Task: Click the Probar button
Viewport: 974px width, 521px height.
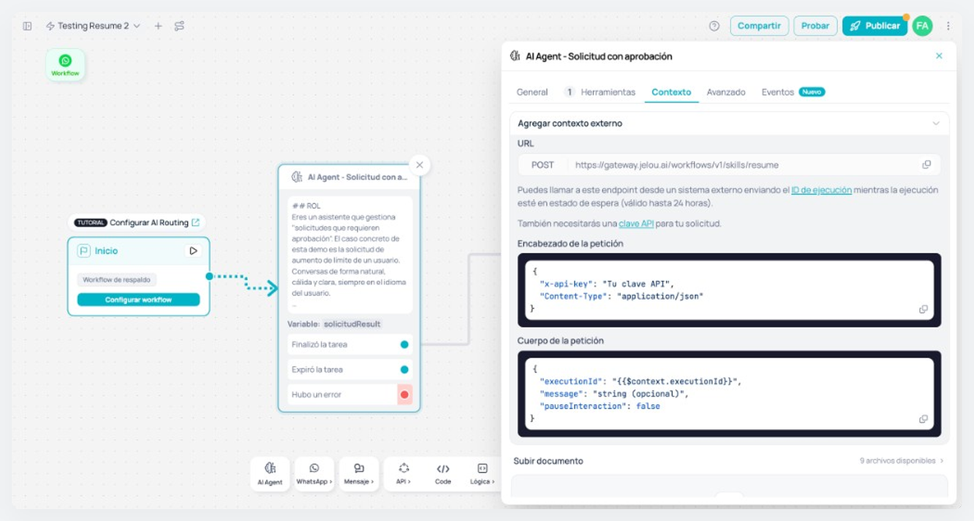Action: (x=815, y=26)
